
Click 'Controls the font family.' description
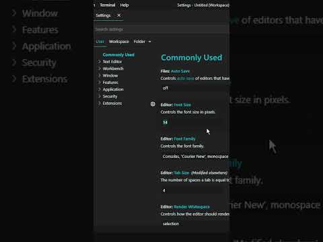[182, 146]
